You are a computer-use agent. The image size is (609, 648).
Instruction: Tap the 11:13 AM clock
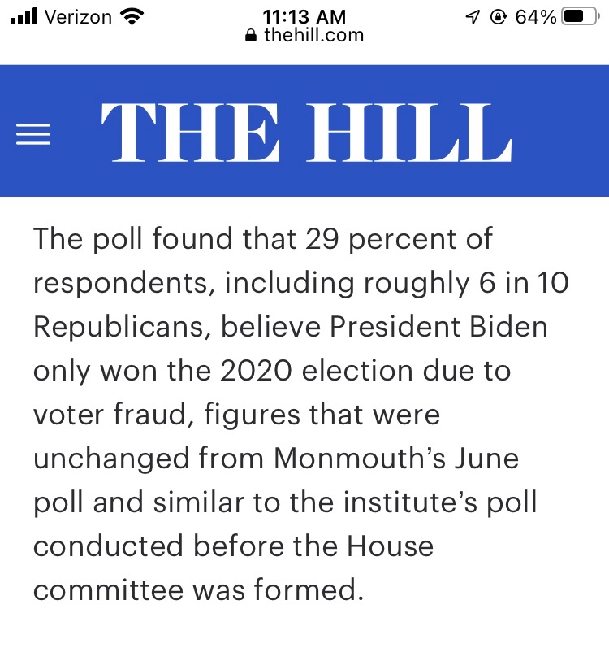304,16
